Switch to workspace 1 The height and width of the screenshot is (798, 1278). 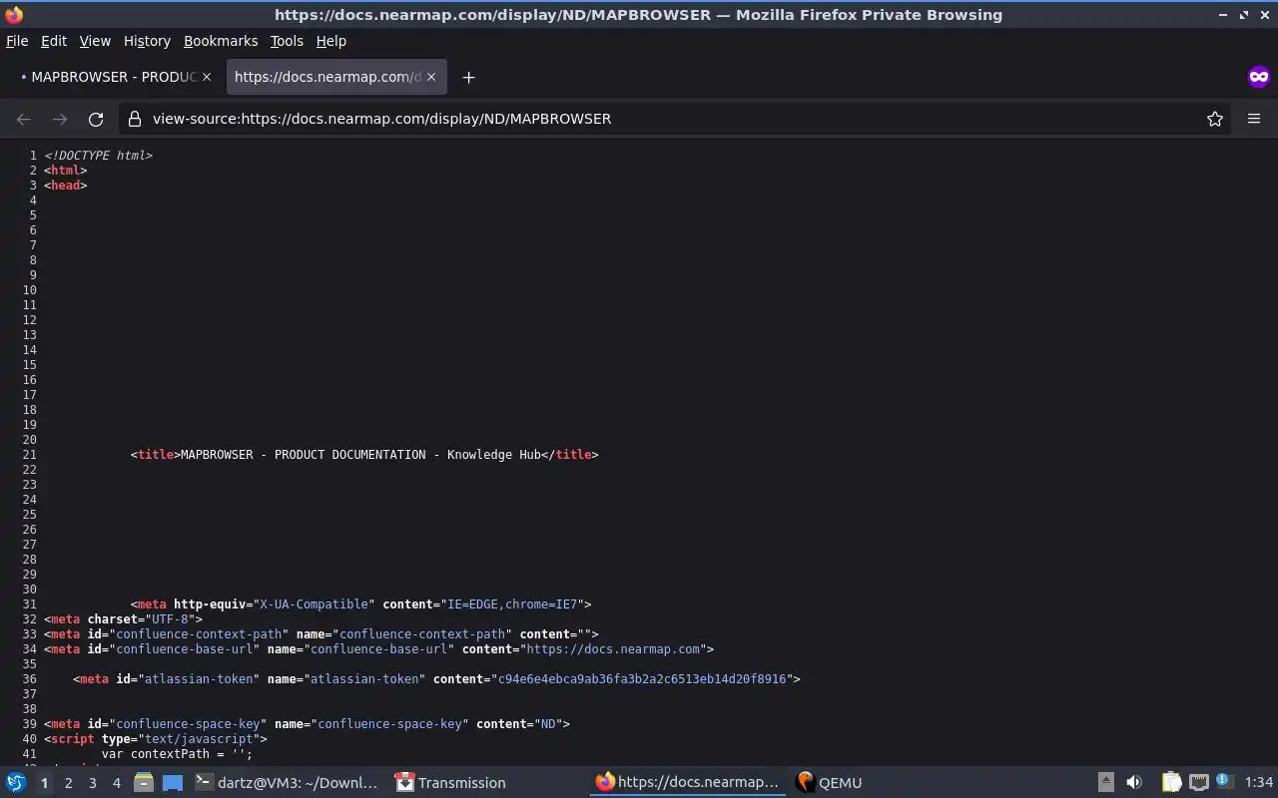click(x=44, y=783)
